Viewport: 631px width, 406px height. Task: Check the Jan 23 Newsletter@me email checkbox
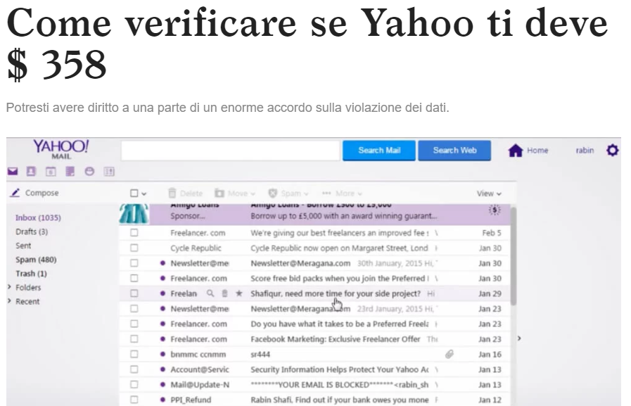134,309
